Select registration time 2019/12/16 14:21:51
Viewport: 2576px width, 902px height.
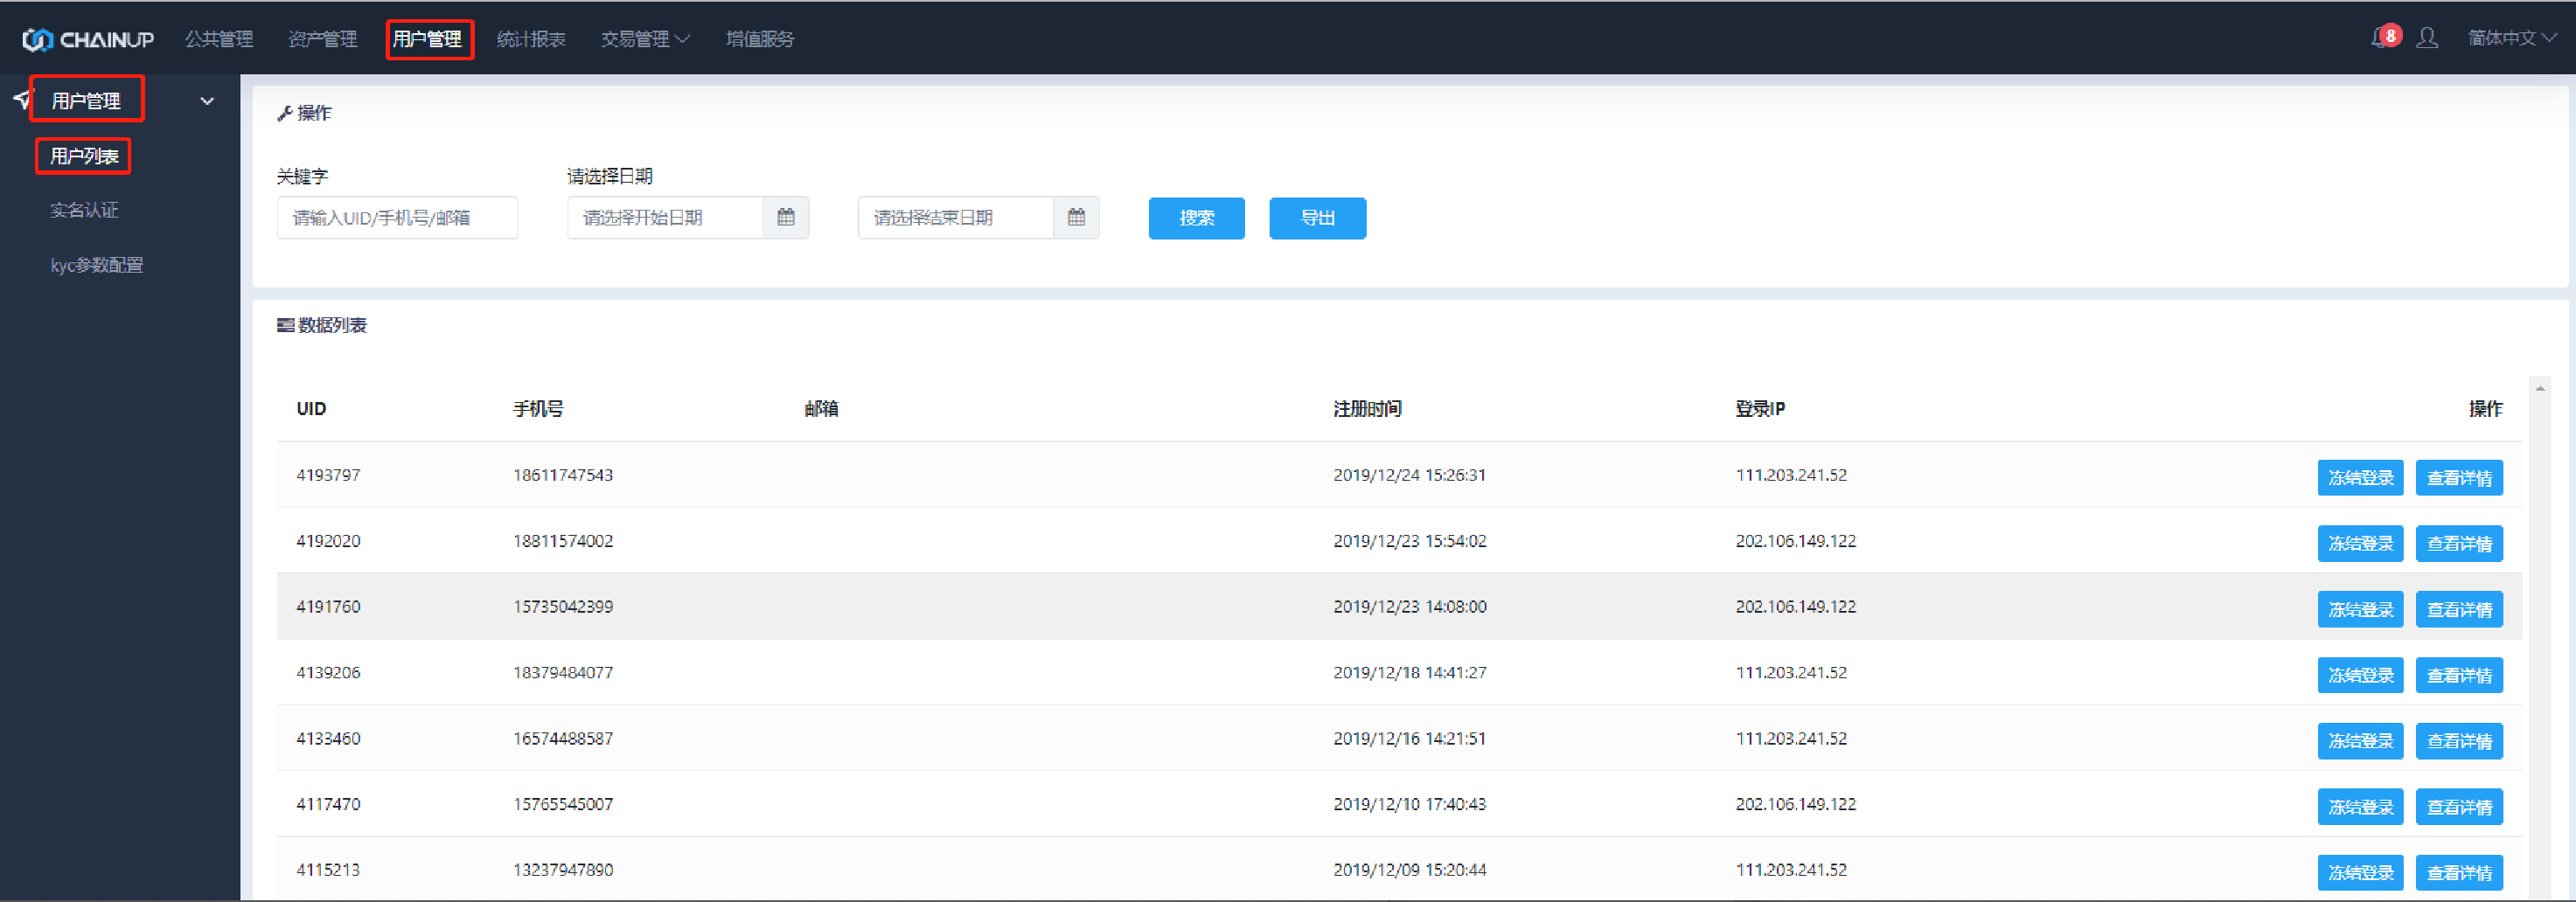click(1409, 739)
